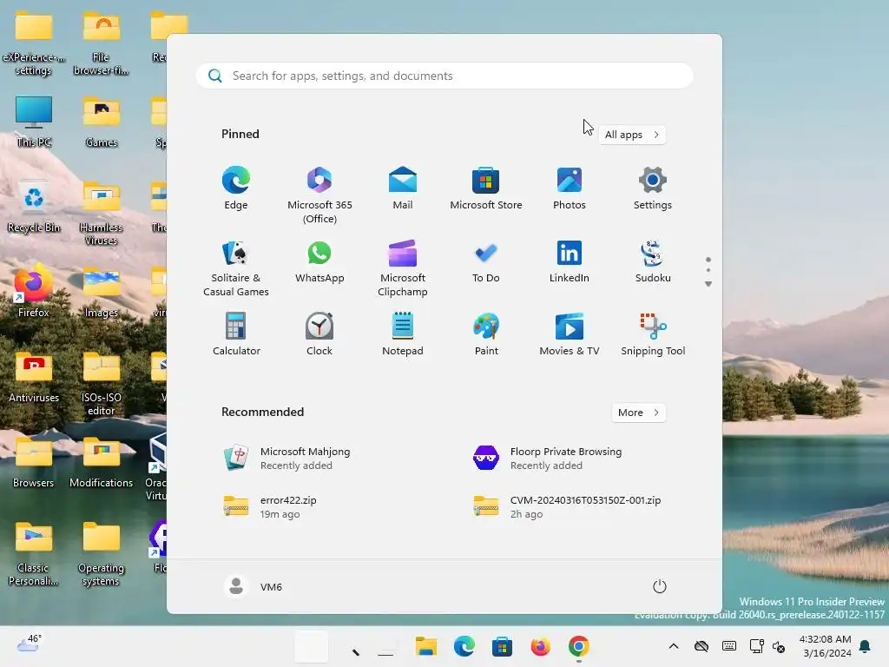Click muted volume tray icon

[779, 646]
